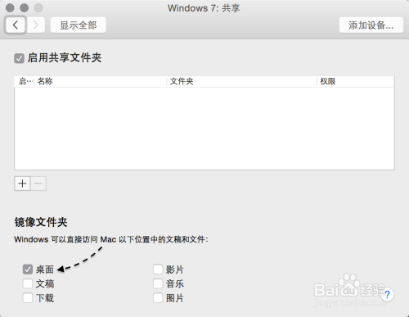
Task: Sort by the 名称 column header
Action: [x=100, y=81]
